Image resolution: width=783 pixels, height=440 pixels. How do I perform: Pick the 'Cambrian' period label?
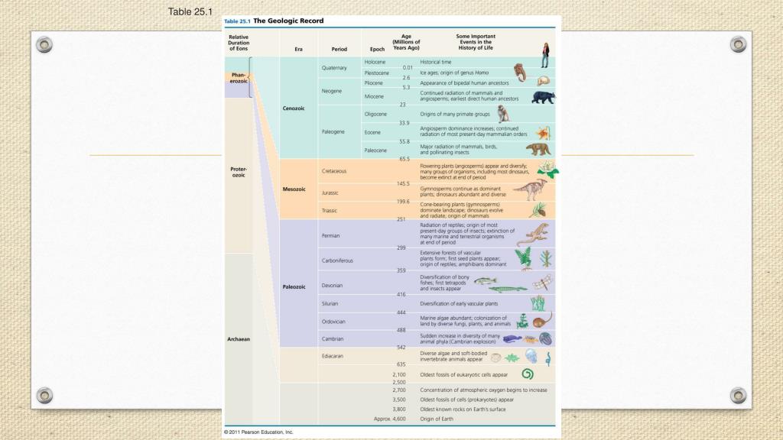[x=332, y=338]
